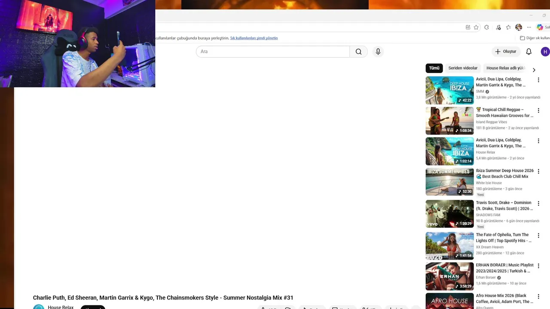Click Yeni badge under SHADOWS FAM video
This screenshot has height=309, width=550.
point(480,227)
